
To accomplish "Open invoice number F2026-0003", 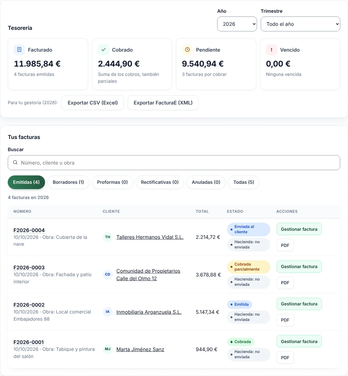I will coord(29,267).
